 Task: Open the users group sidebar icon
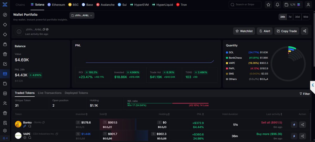(x=5, y=103)
